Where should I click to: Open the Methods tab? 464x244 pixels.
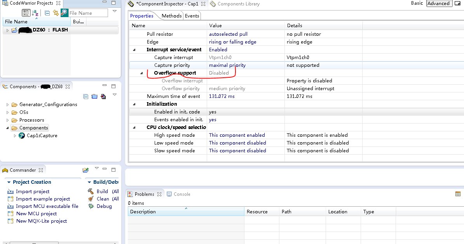tap(172, 16)
